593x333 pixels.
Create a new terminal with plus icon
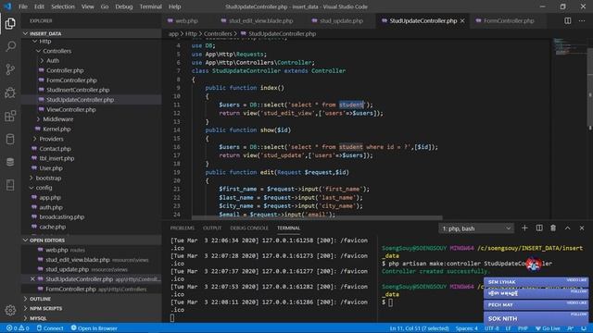coord(524,228)
